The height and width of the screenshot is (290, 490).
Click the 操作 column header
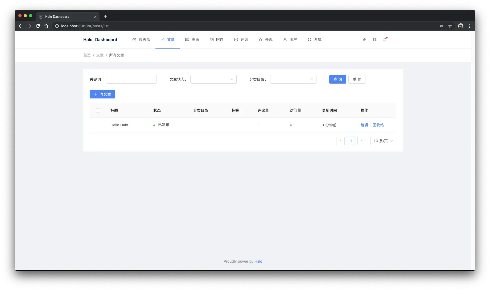click(364, 110)
